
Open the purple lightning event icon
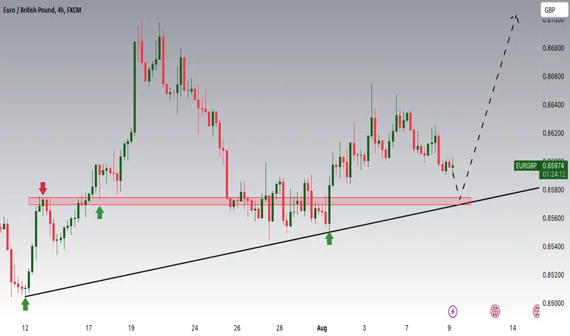point(453,312)
